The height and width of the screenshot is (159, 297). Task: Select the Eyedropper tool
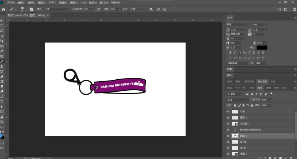(x=2, y=51)
